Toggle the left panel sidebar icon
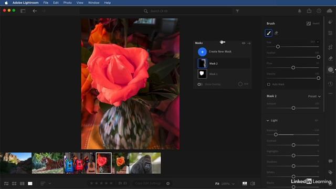The image size is (336, 189). click(x=23, y=10)
